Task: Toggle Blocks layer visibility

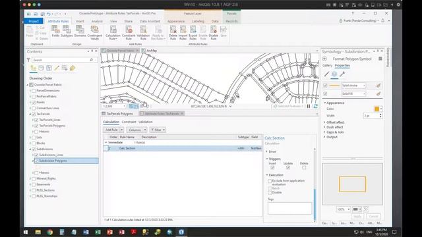Action: pos(34,144)
